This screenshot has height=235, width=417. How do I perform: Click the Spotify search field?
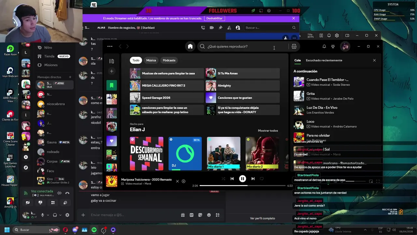(x=243, y=46)
